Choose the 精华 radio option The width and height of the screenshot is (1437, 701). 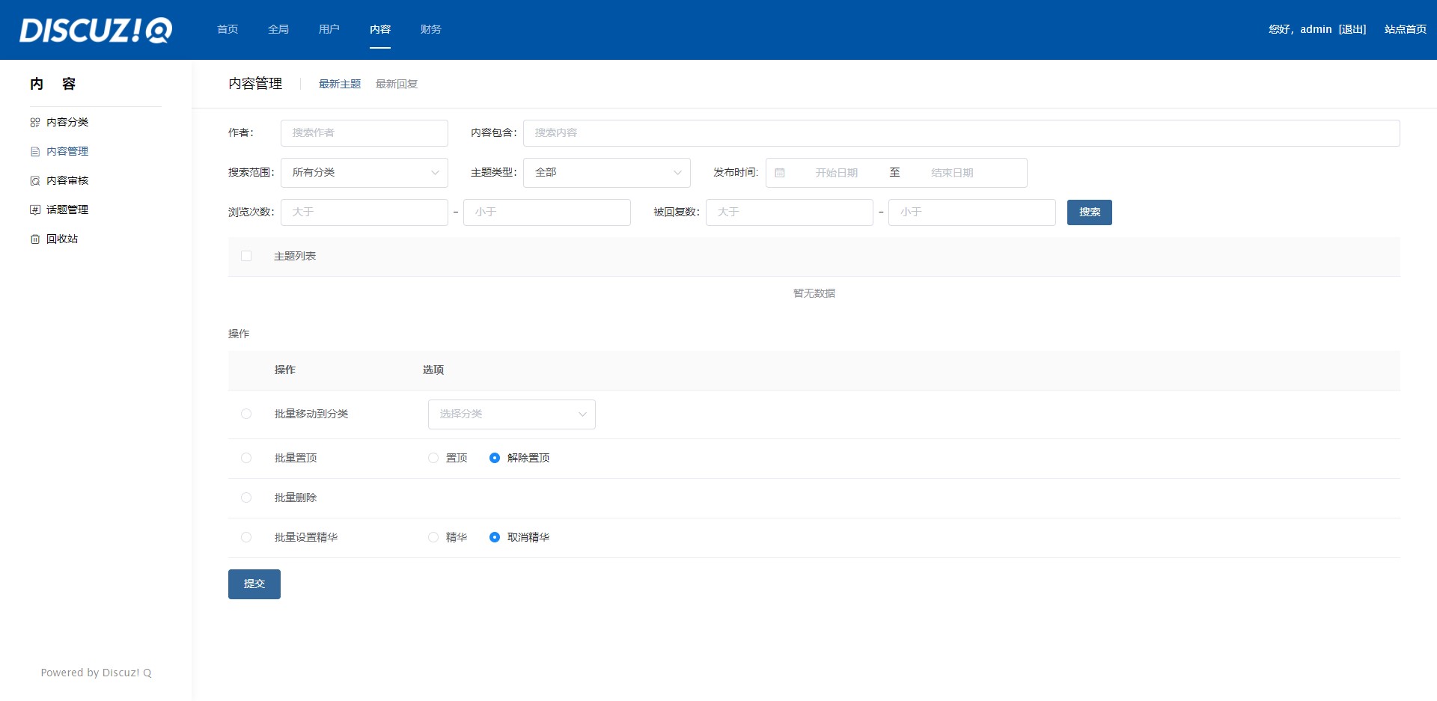(x=433, y=537)
